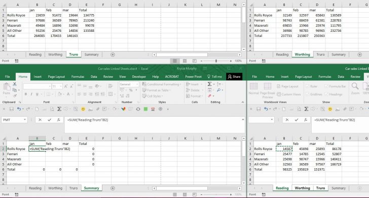Switch Truro window to Page Layout view button
This screenshot has height=198, width=369.
(x=184, y=61)
